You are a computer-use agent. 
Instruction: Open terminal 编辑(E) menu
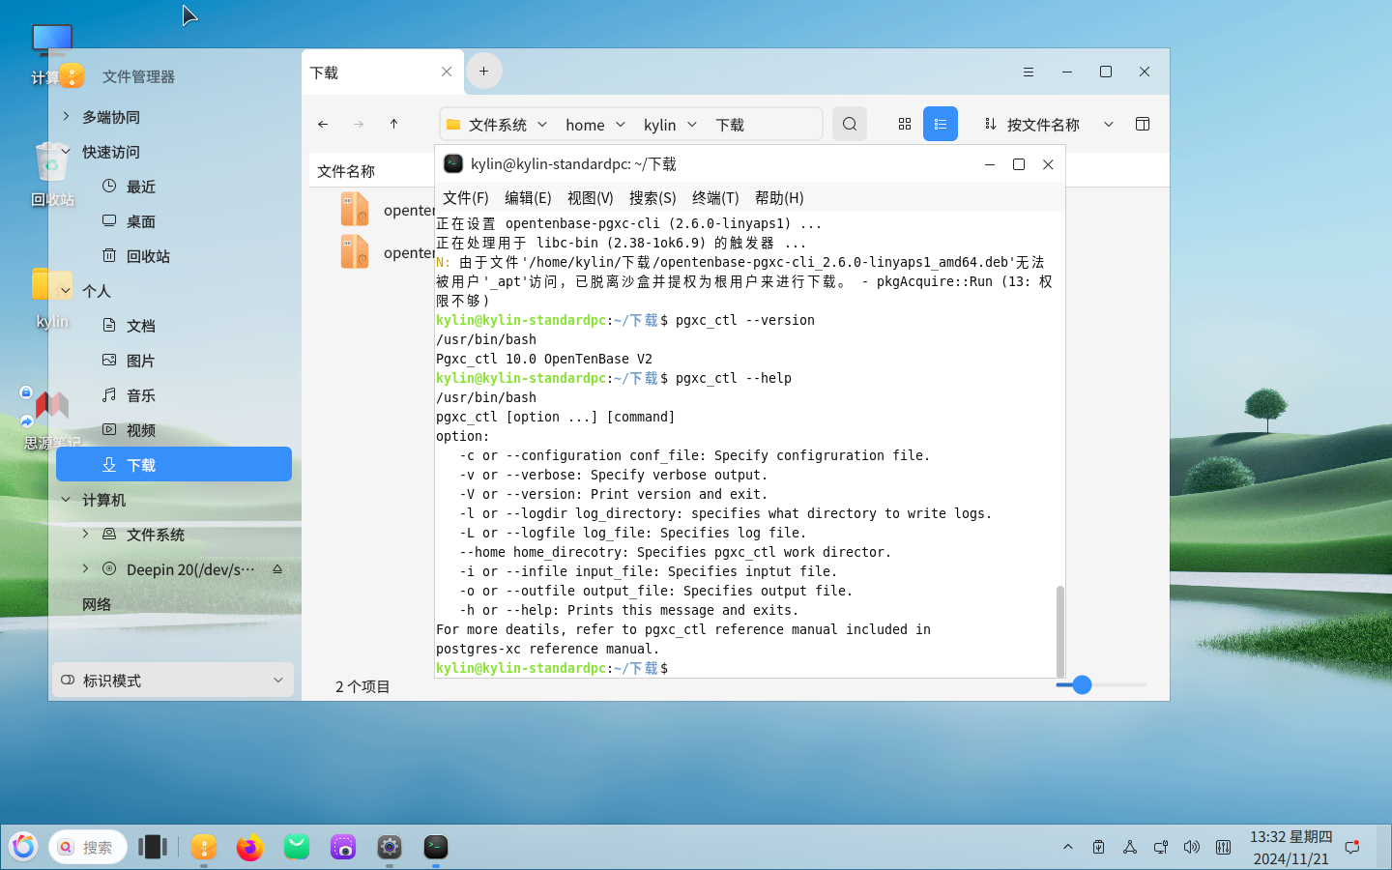tap(528, 197)
